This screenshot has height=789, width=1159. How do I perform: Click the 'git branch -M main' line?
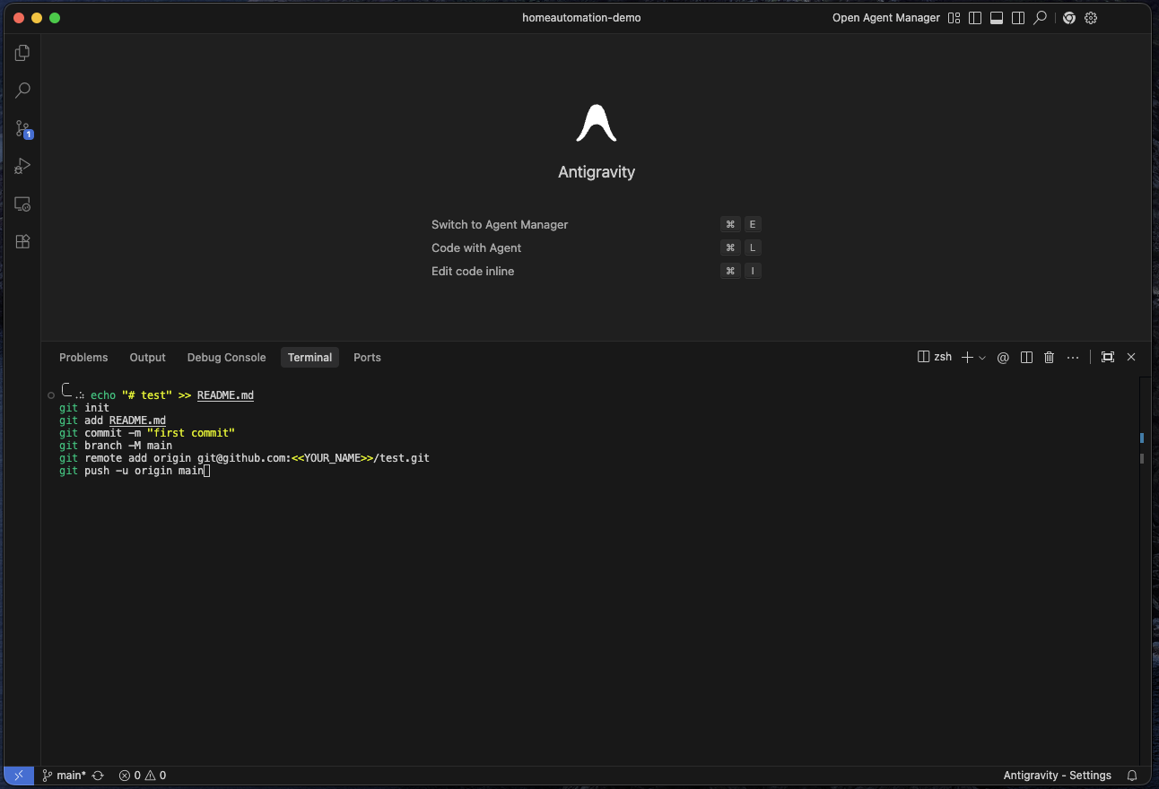[x=116, y=446]
